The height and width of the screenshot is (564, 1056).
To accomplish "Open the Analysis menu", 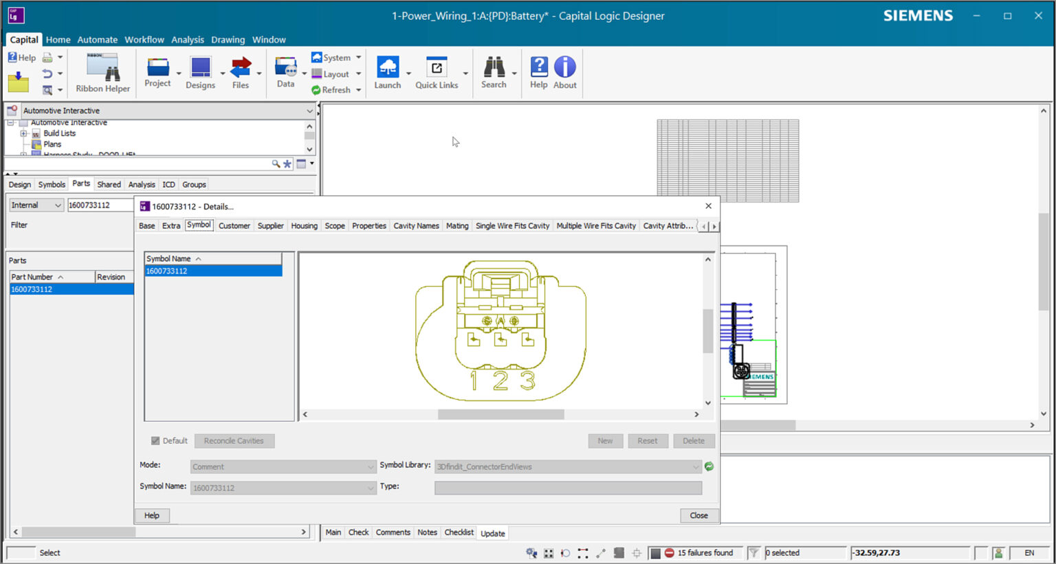I will tap(188, 39).
